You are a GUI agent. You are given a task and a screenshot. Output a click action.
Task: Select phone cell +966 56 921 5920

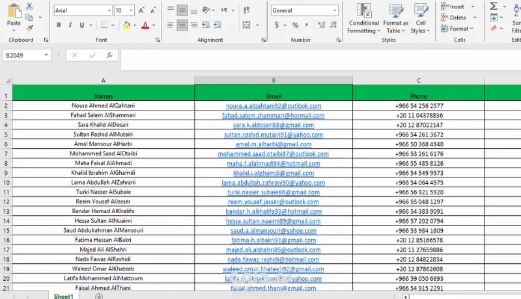click(419, 192)
